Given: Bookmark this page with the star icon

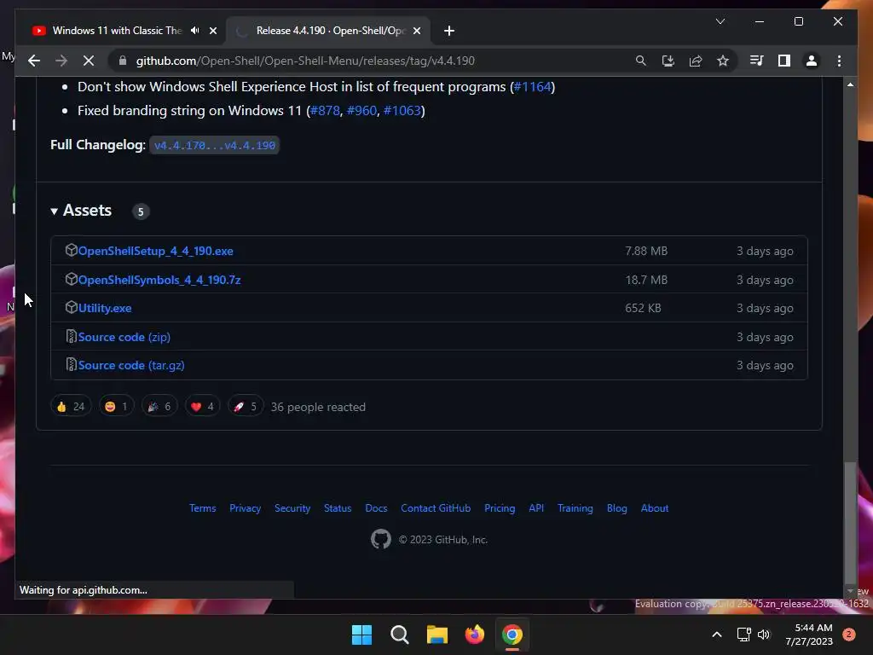Looking at the screenshot, I should (723, 61).
